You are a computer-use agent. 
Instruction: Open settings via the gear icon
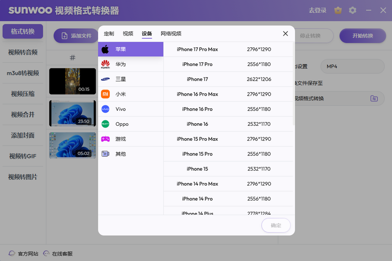pos(352,10)
